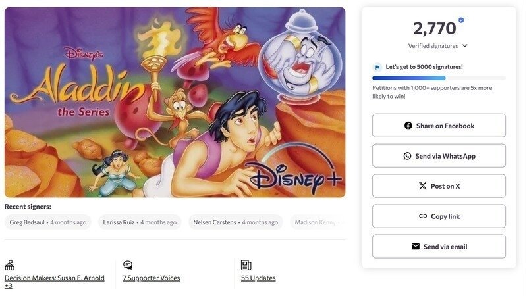Share the petition on Facebook button

coord(439,126)
